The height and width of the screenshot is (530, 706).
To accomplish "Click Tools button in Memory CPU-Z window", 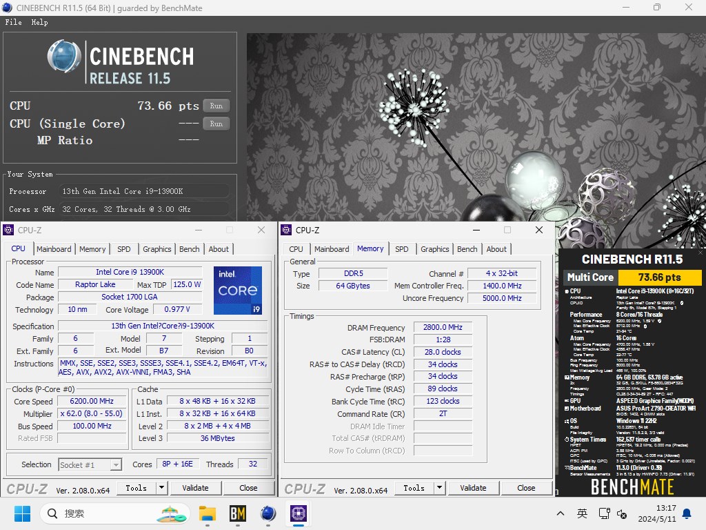I will tap(414, 488).
